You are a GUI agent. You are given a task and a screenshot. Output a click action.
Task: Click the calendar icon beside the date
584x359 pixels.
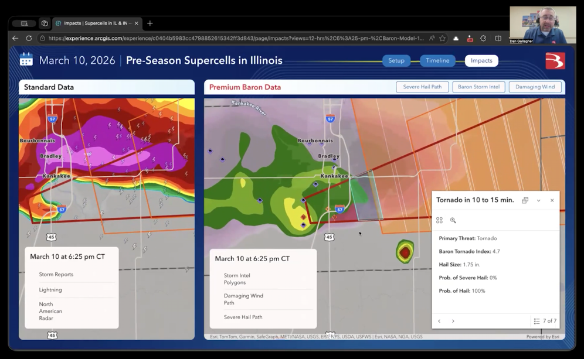pyautogui.click(x=26, y=60)
